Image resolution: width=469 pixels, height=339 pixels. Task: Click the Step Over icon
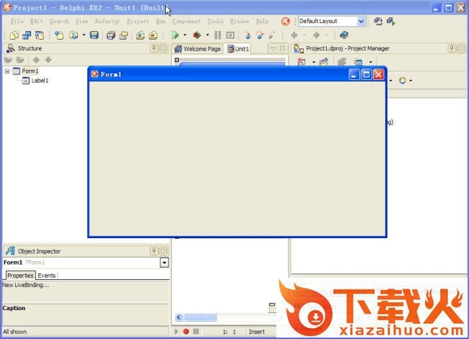(x=260, y=35)
